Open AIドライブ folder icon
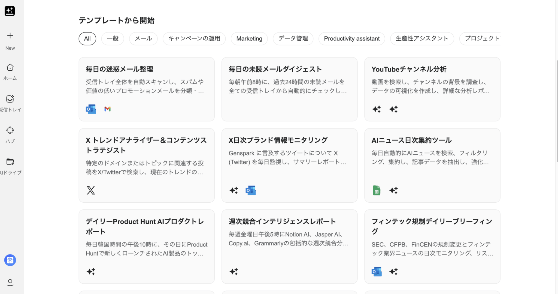 (x=10, y=162)
